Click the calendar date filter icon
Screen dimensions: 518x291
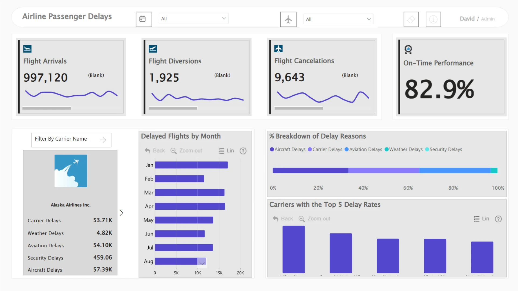[144, 19]
